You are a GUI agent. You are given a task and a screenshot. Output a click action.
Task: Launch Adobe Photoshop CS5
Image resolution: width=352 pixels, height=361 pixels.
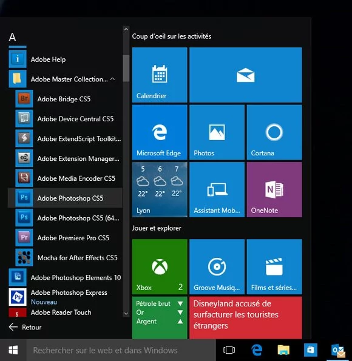point(65,198)
